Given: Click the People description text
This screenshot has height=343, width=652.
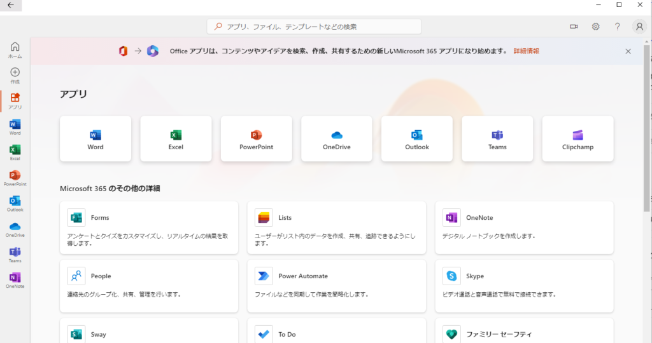Looking at the screenshot, I should pos(124,295).
